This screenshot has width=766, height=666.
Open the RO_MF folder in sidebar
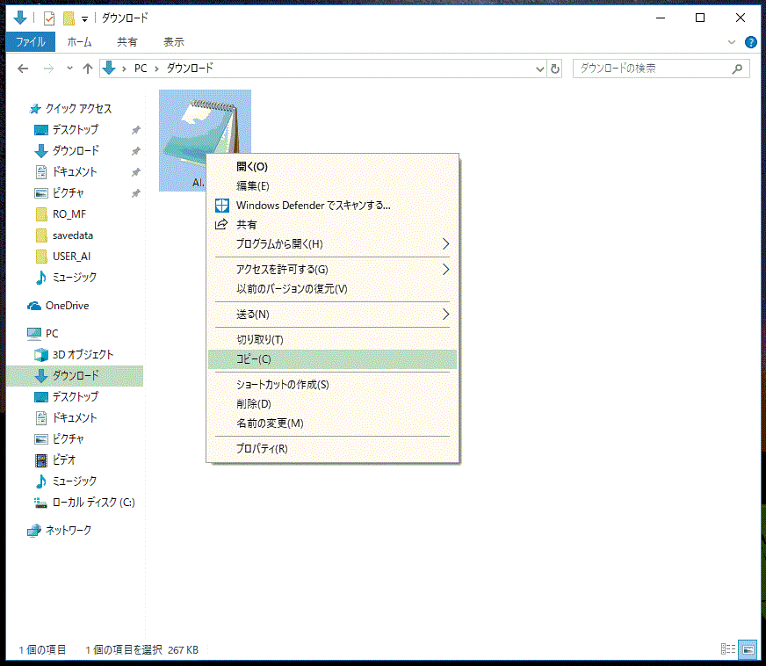tap(69, 214)
